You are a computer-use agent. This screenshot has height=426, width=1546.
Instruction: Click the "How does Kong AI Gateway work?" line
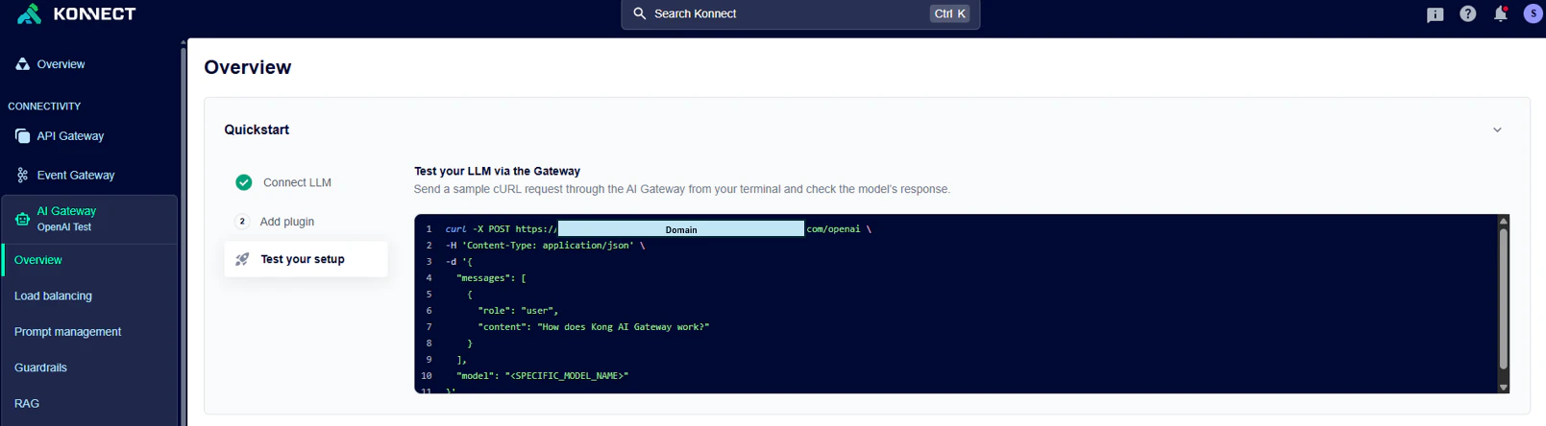click(x=593, y=327)
